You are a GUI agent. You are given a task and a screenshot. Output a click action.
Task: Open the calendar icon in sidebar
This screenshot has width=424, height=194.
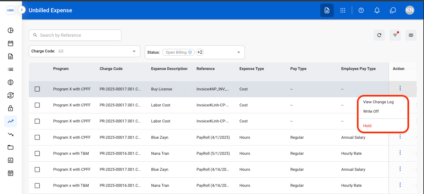[x=11, y=43]
